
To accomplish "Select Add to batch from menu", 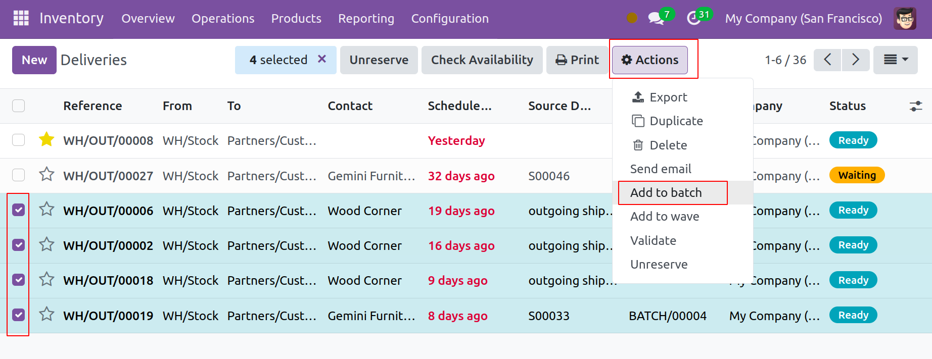I will (666, 193).
